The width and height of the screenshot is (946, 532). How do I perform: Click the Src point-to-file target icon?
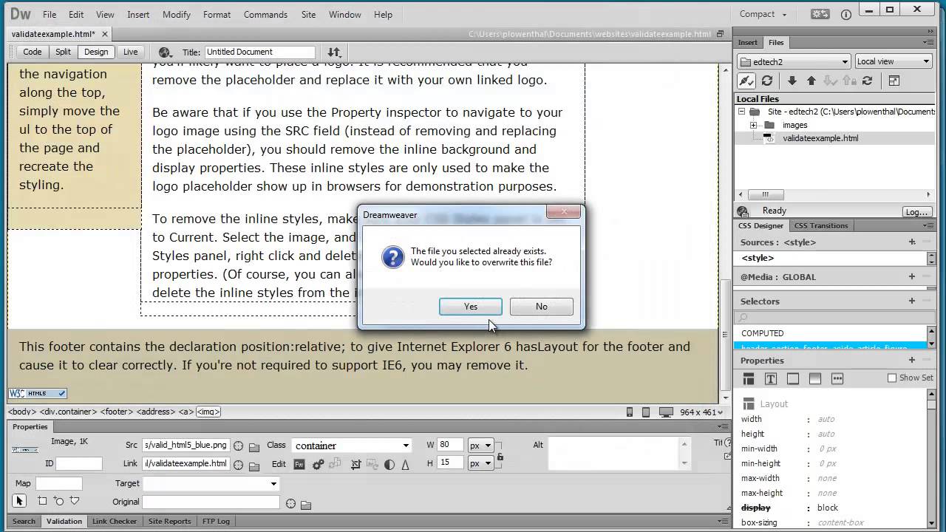click(x=238, y=446)
